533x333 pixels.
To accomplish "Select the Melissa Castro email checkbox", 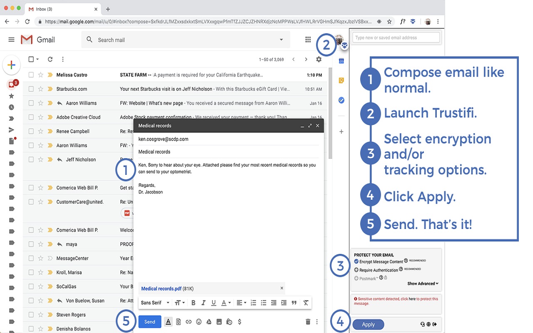I will (x=31, y=75).
